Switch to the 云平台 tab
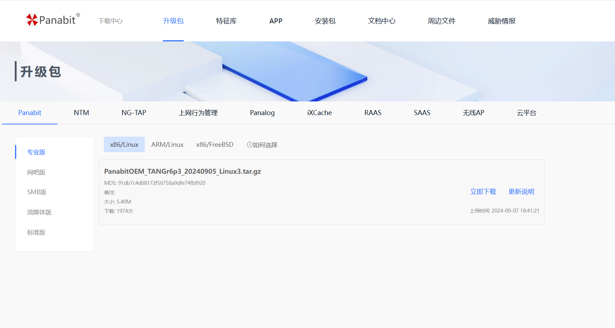 527,113
